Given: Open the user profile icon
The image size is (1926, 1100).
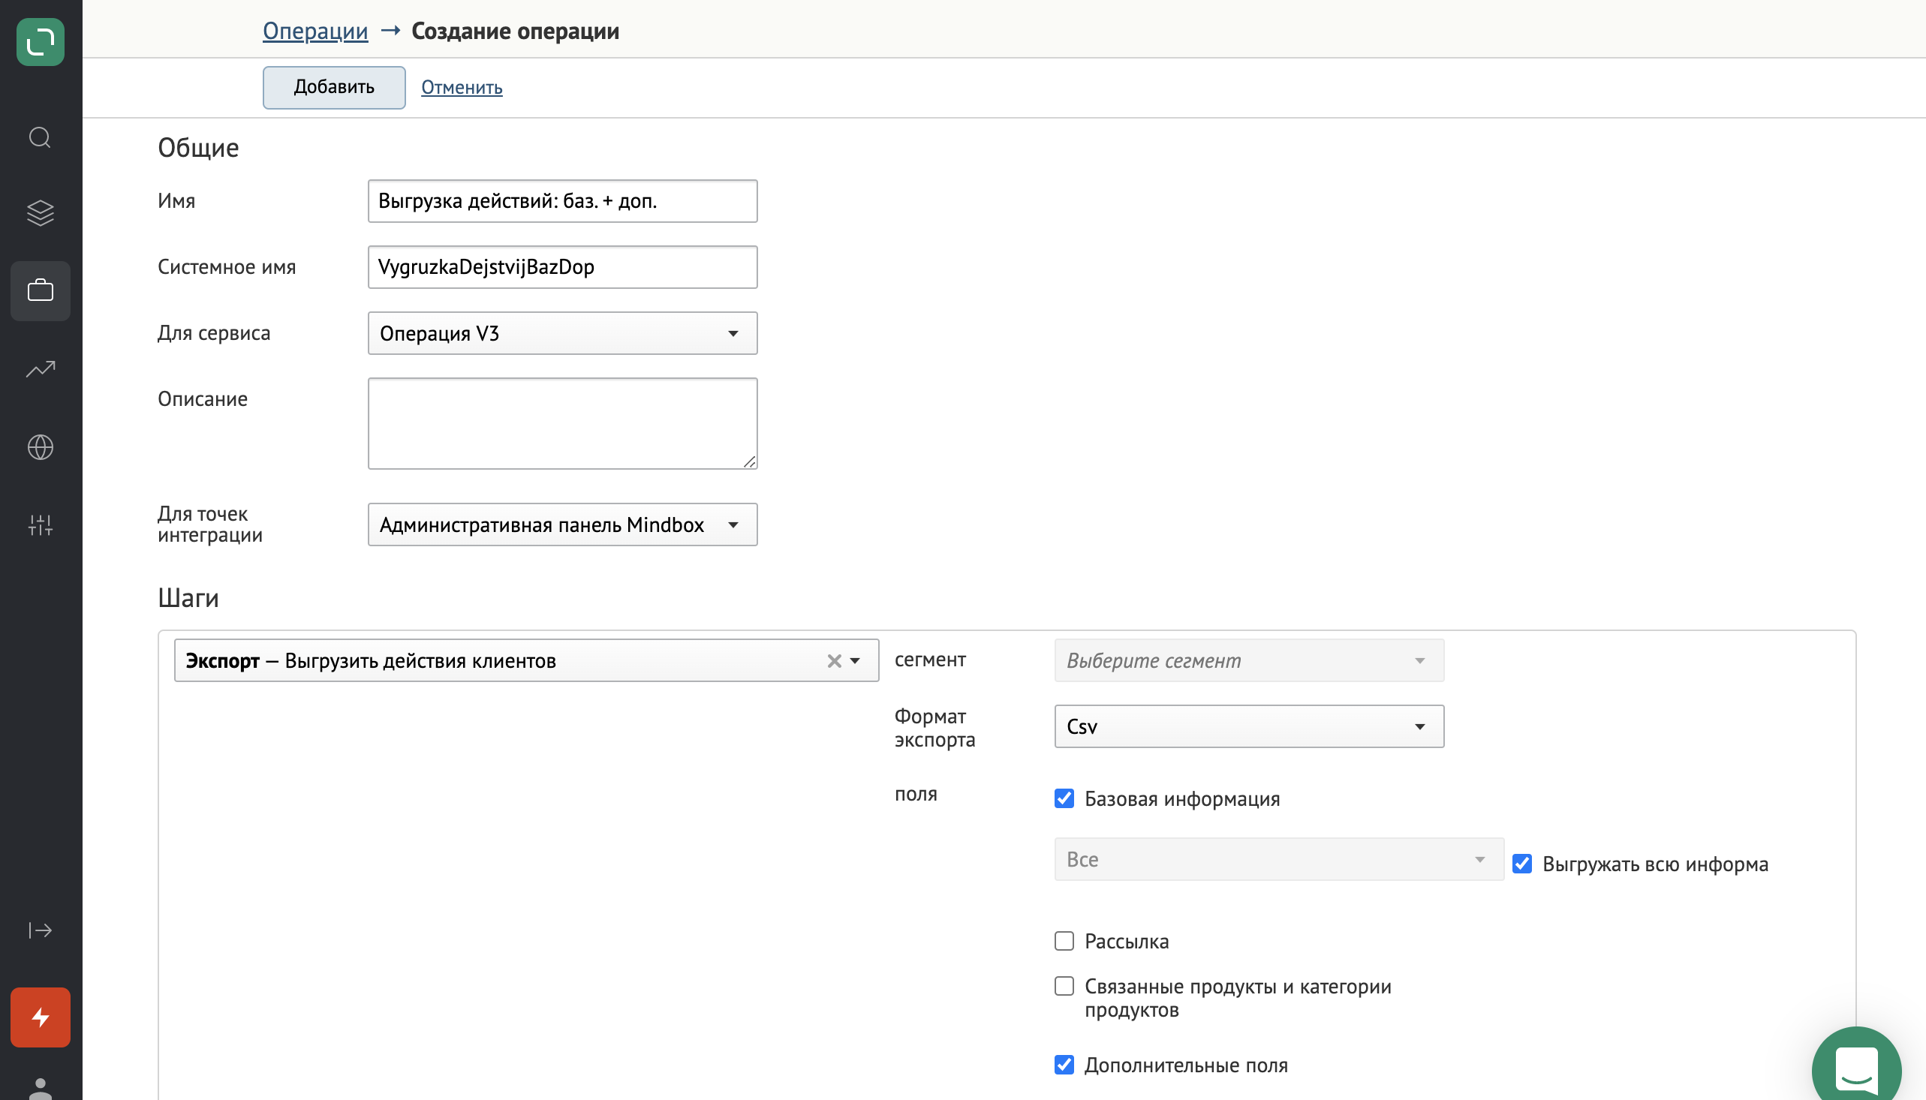Looking at the screenshot, I should [x=40, y=1089].
